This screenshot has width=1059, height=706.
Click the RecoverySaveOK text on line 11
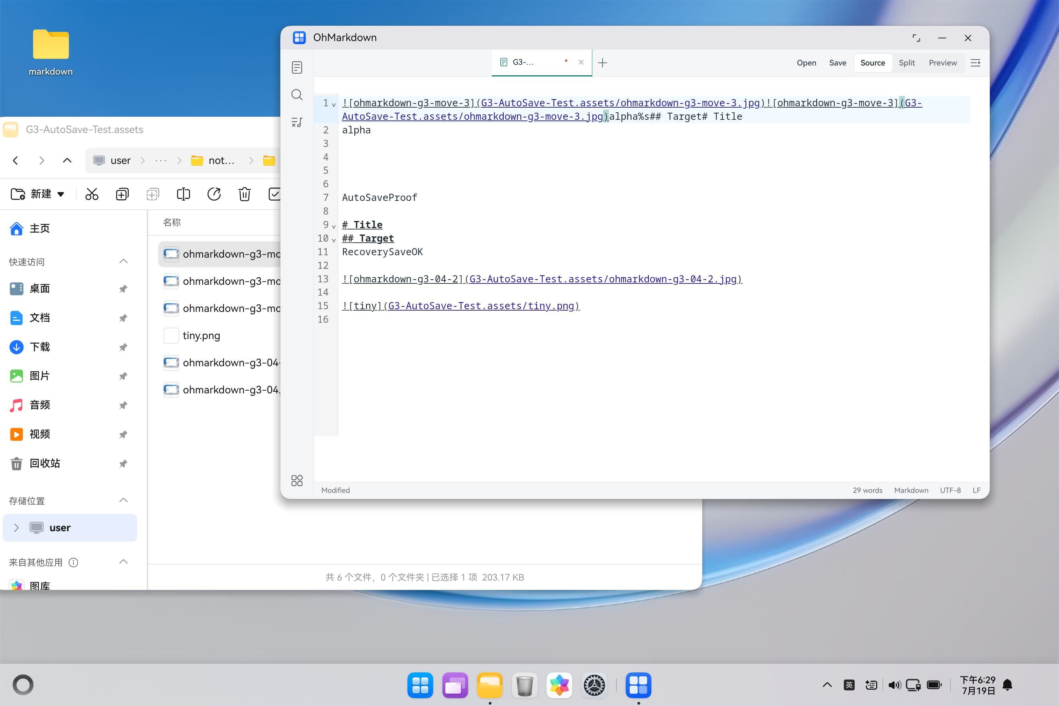pyautogui.click(x=382, y=252)
